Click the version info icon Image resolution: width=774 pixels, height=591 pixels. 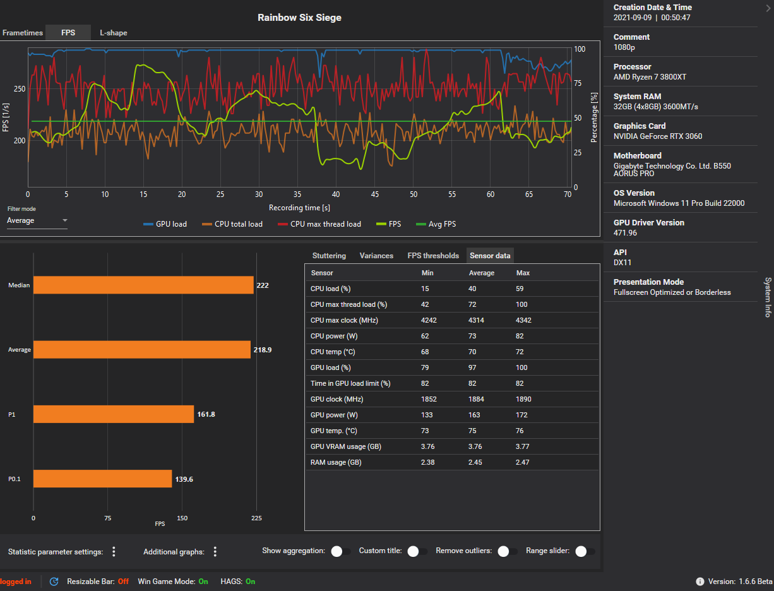700,582
